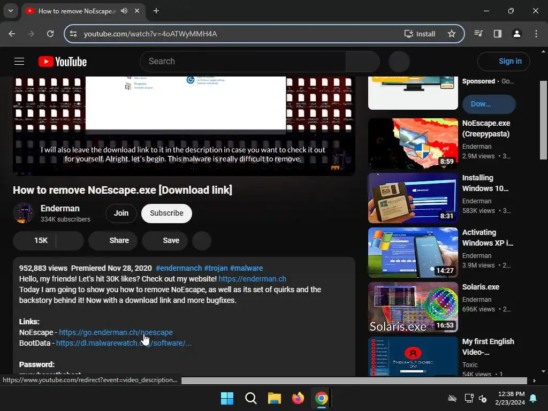
Task: Open the go.enderman.ch/noescape download link
Action: [x=116, y=332]
